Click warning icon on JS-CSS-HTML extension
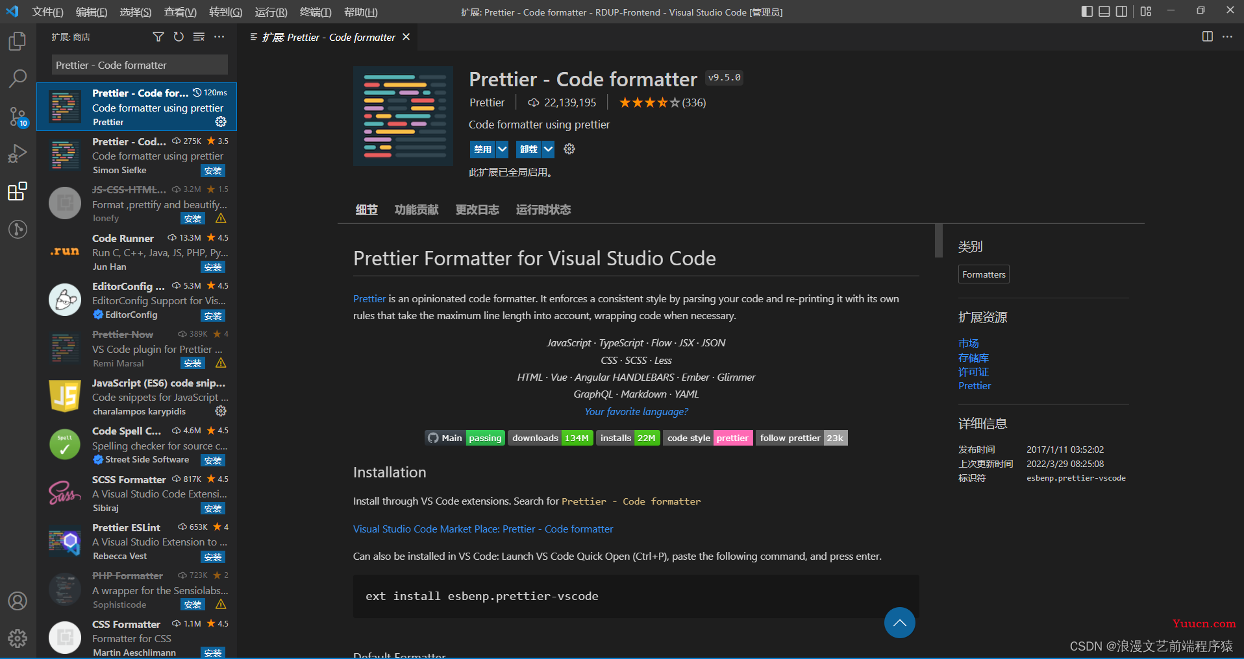The width and height of the screenshot is (1244, 659). (221, 219)
